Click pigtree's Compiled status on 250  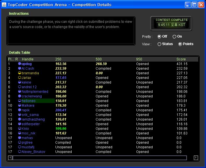pos(63,142)
